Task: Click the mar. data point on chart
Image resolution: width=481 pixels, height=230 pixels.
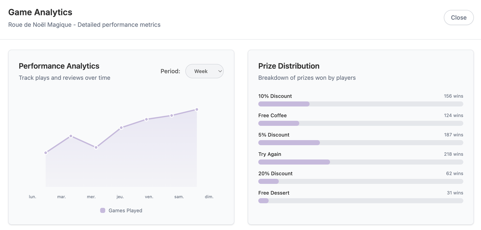Action: pyautogui.click(x=71, y=136)
